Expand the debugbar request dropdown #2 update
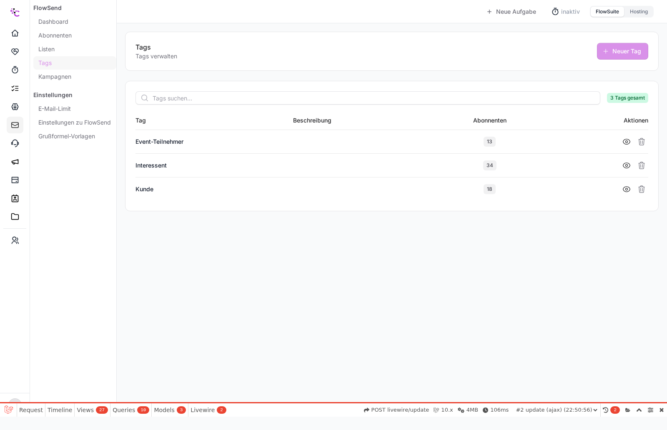667x430 pixels. (x=557, y=410)
